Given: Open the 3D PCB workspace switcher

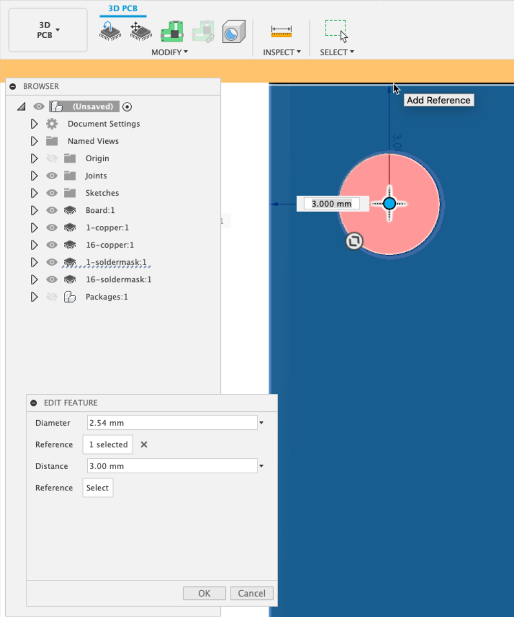Looking at the screenshot, I should tap(48, 30).
